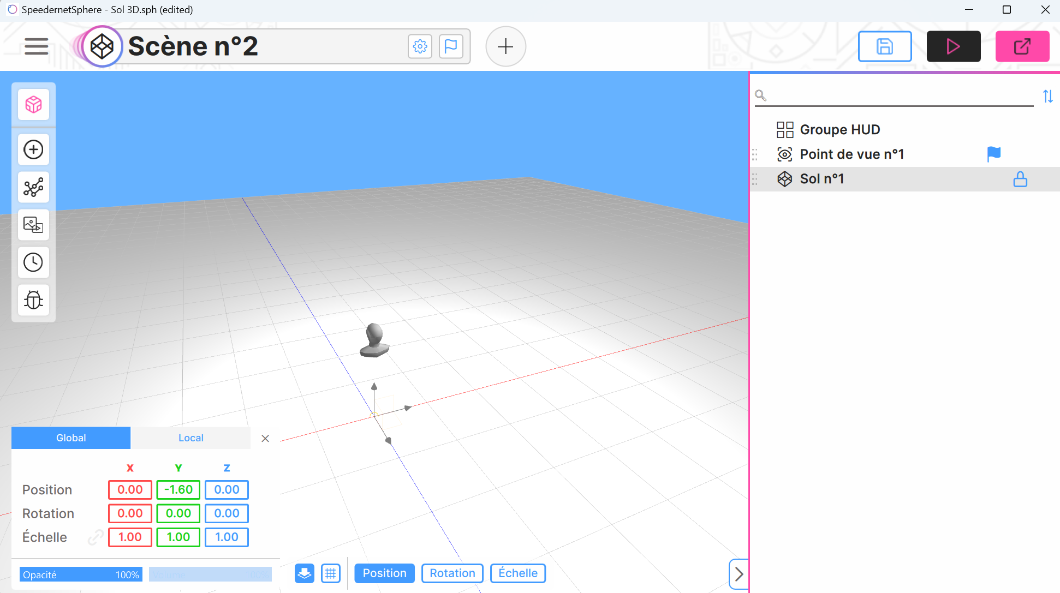Switch to the Local tab
Screen dimensions: 1060x593
click(190, 438)
